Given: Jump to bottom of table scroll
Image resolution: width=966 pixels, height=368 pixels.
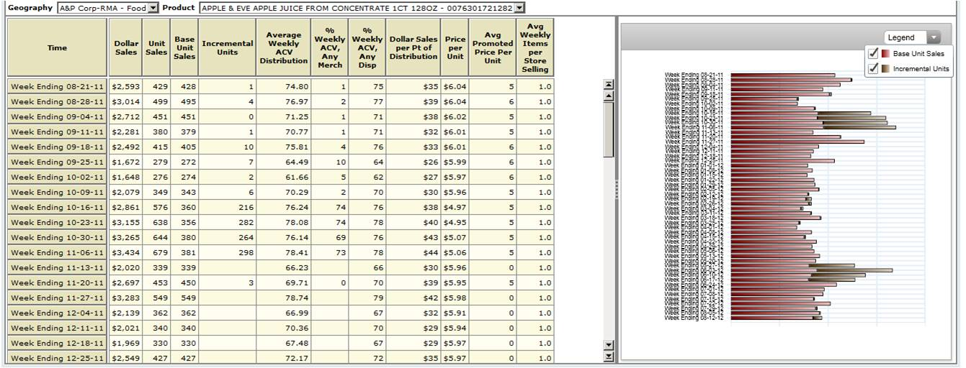Looking at the screenshot, I should [x=608, y=356].
